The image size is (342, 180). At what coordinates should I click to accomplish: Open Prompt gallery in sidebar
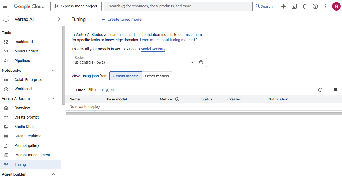point(27,145)
